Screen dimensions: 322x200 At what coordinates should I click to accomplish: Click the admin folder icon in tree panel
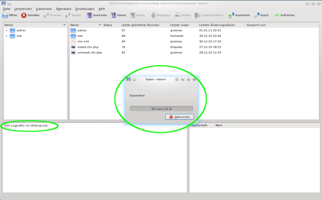click(x=12, y=30)
